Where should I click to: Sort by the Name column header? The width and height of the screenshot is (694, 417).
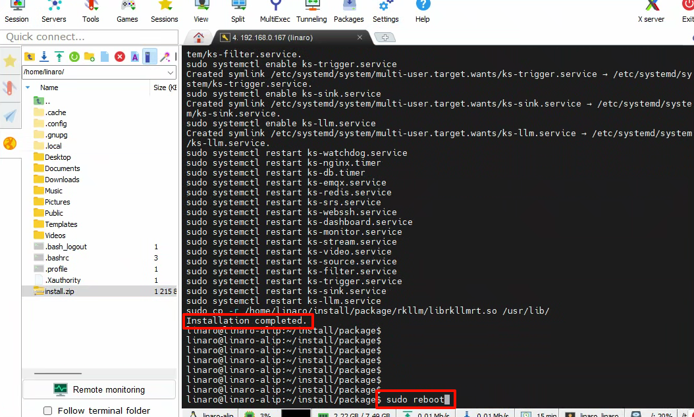49,87
